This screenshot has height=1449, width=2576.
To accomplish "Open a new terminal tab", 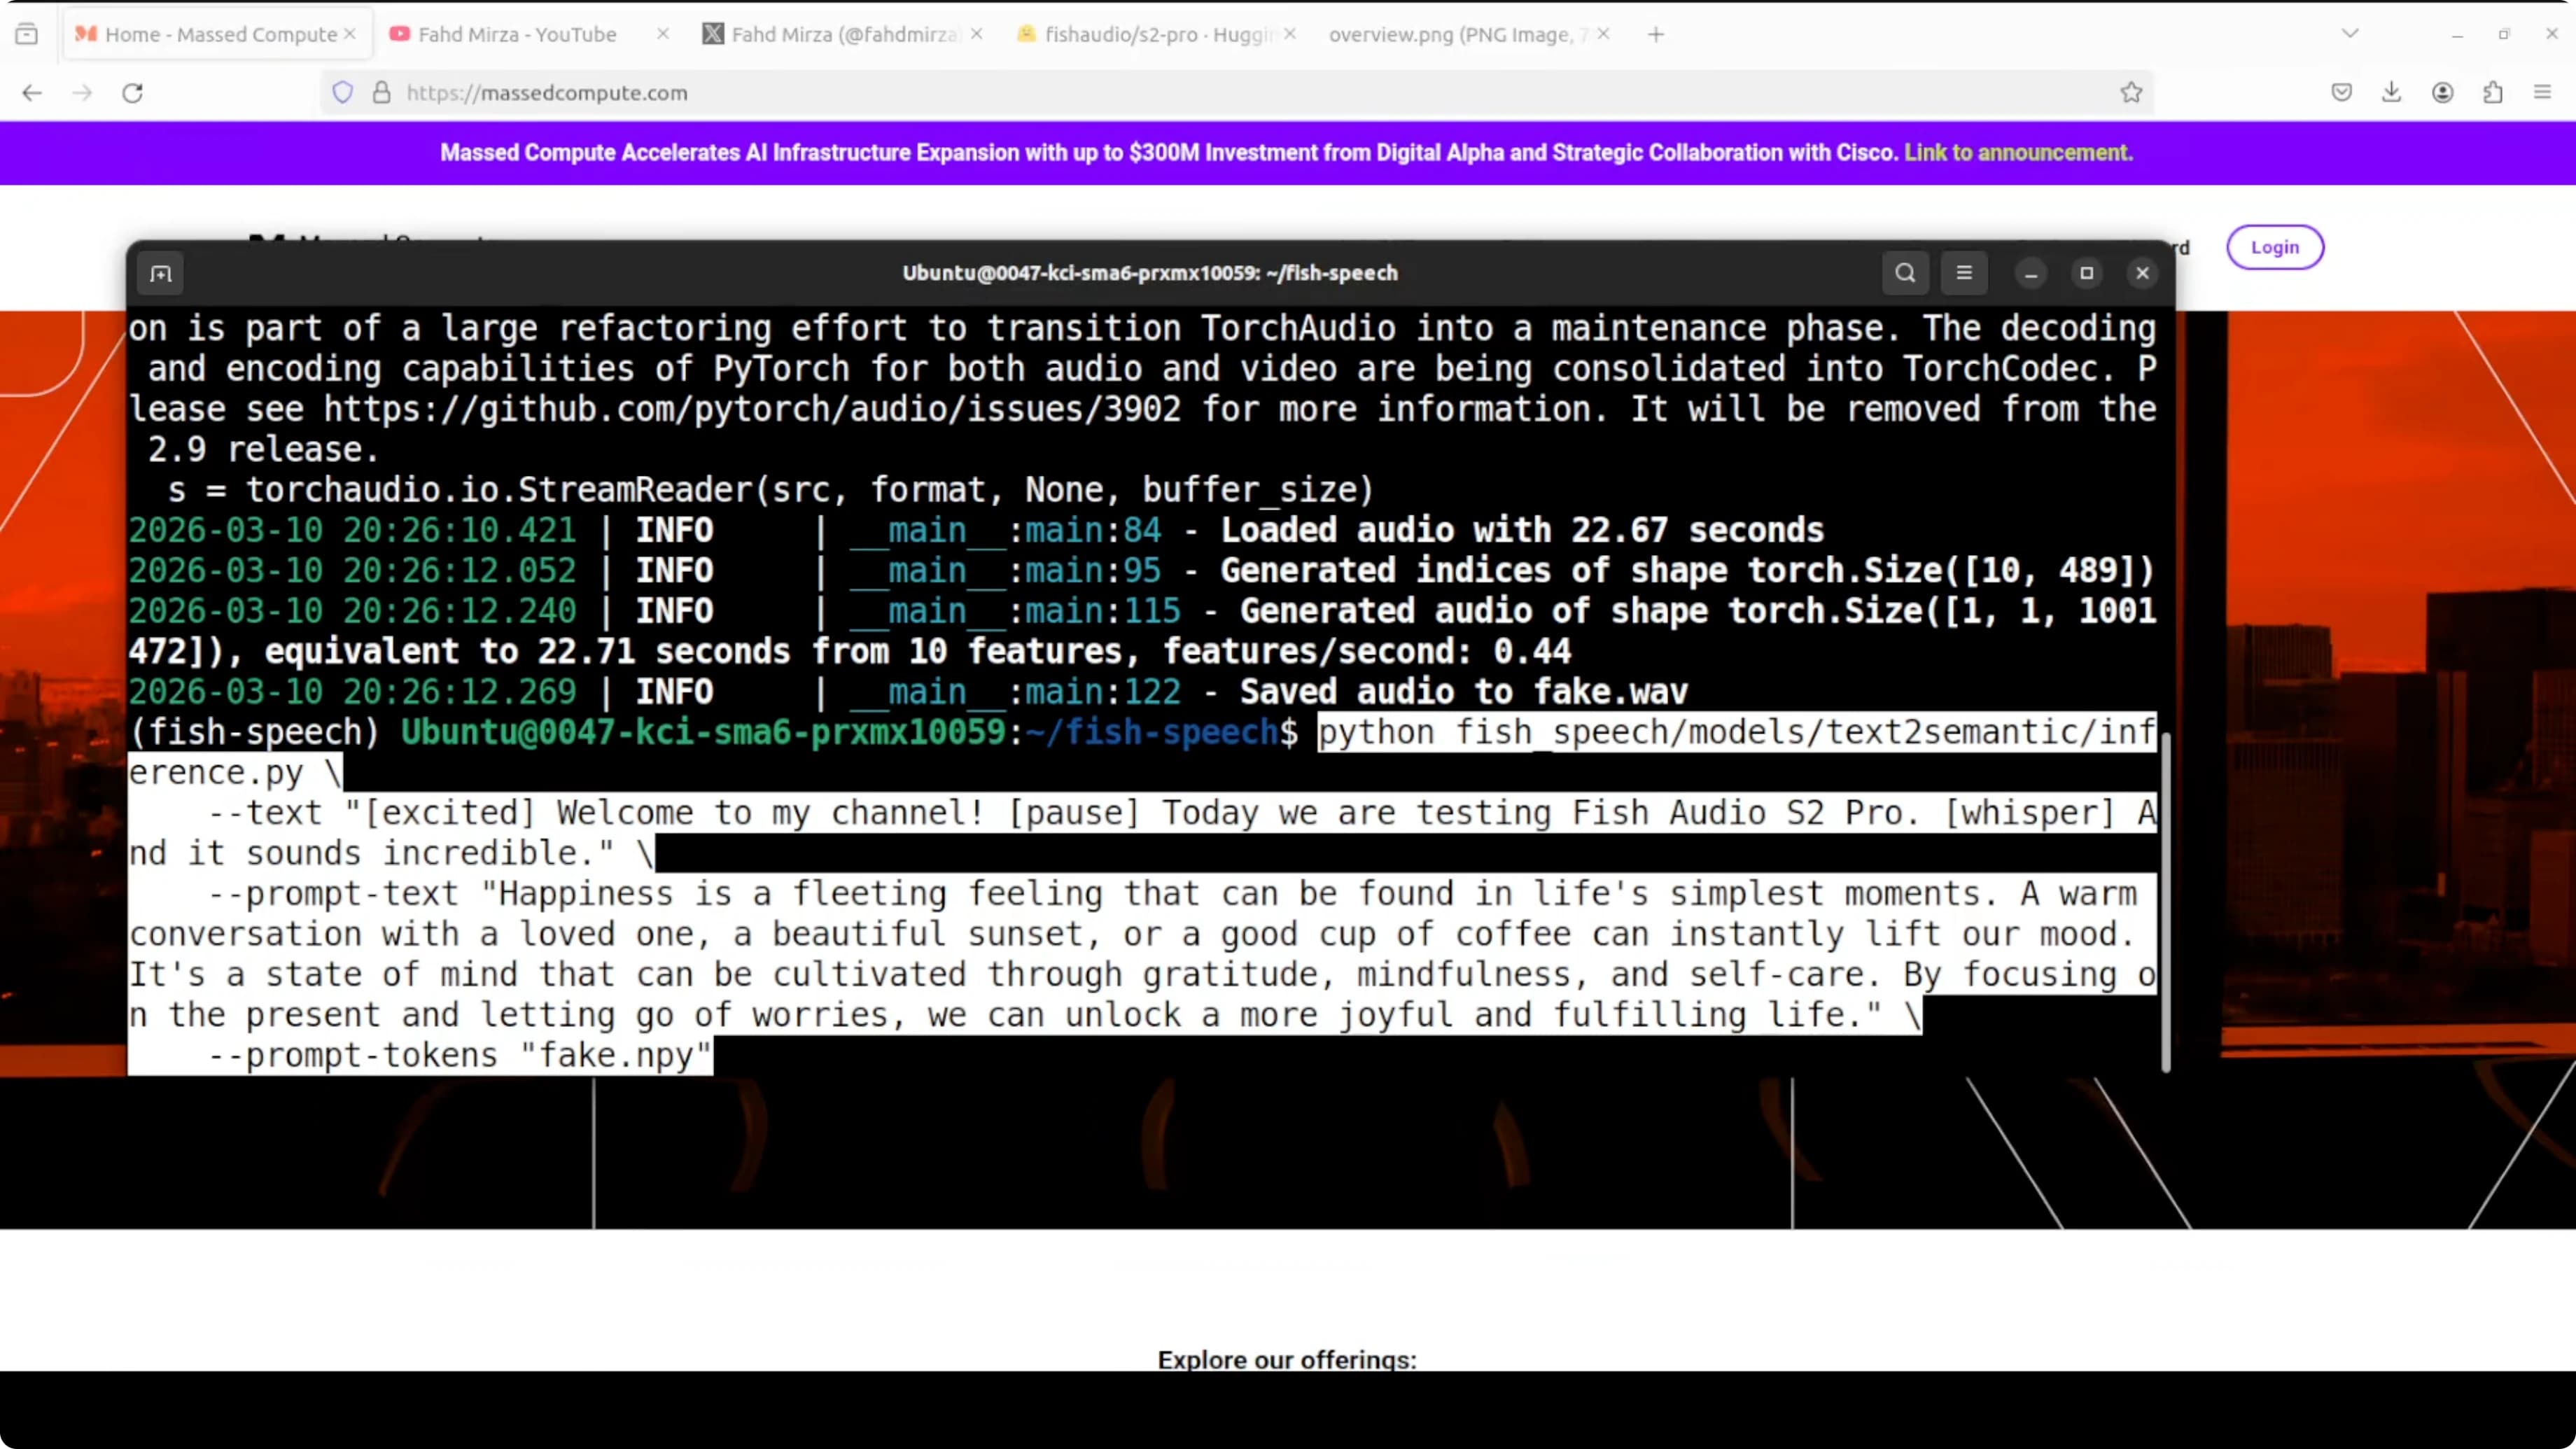I will 160,273.
